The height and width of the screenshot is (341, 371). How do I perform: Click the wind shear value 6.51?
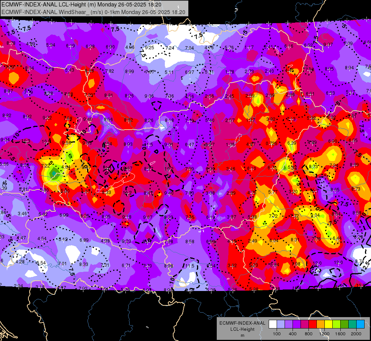tap(310, 94)
